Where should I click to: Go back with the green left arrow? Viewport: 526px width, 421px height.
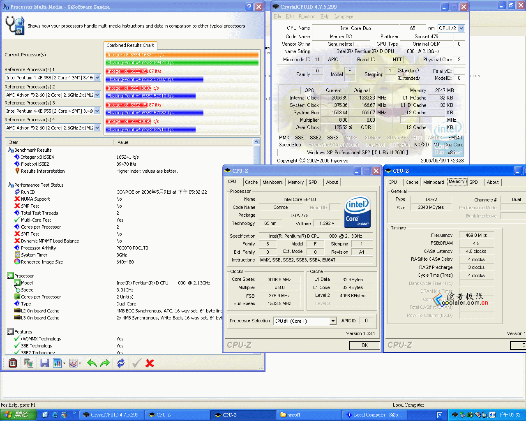[x=92, y=363]
